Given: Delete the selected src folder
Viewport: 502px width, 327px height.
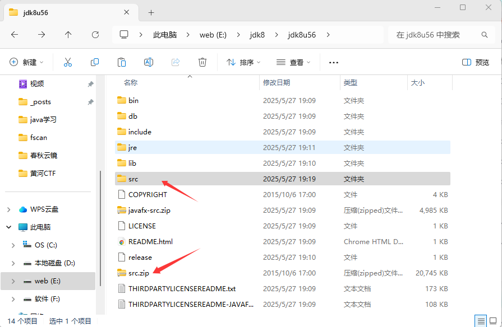Looking at the screenshot, I should point(202,62).
